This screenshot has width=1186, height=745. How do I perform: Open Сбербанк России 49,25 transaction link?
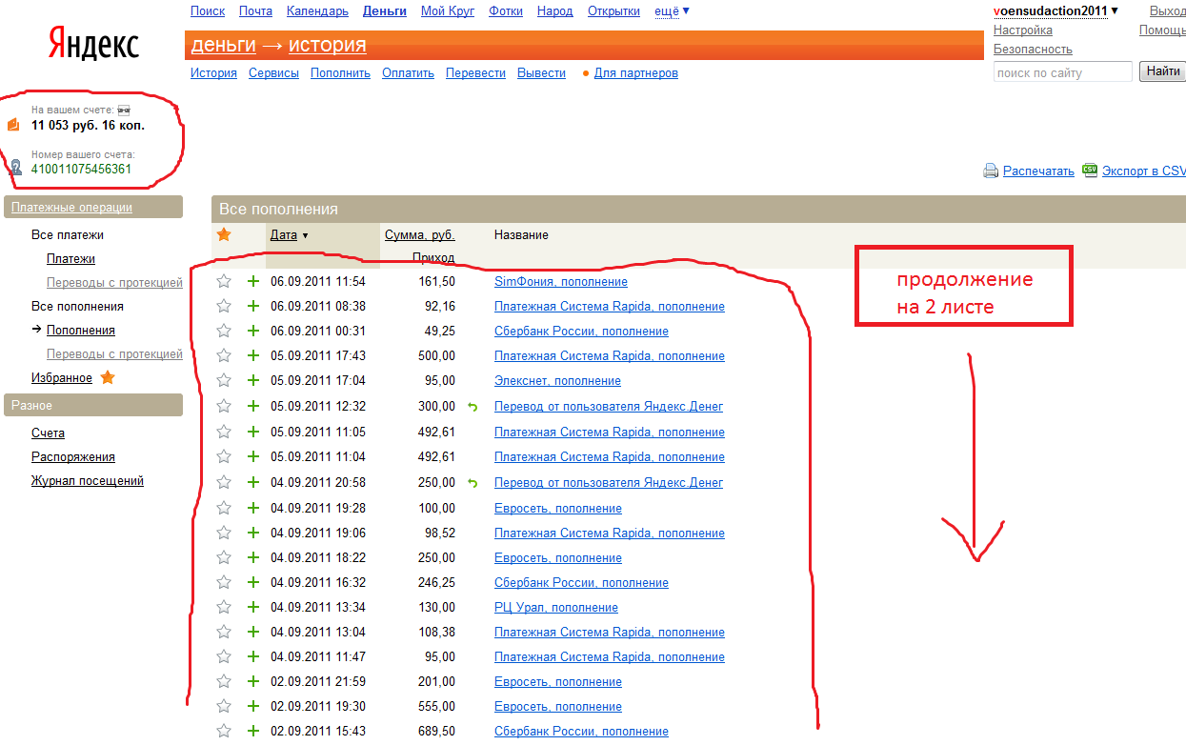(x=581, y=332)
